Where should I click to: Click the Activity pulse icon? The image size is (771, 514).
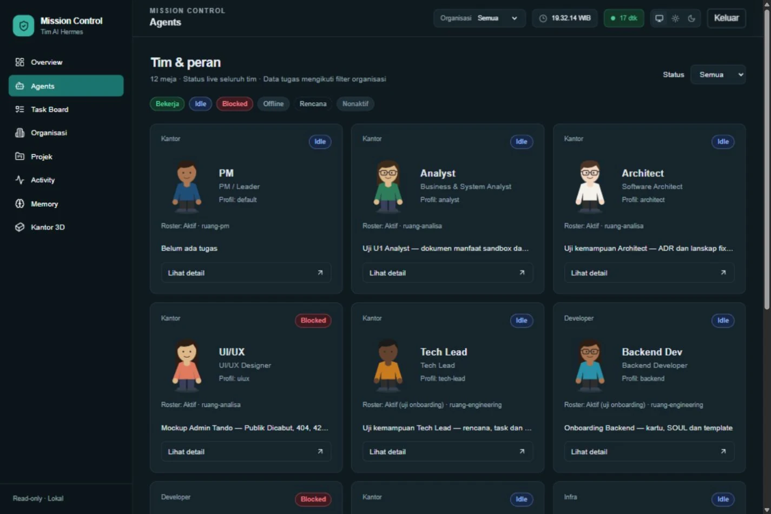click(x=20, y=180)
